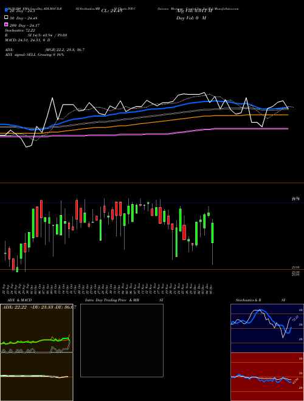Click the 24.74 price axis label
The height and width of the screenshot is (401, 304).
pos(295,199)
